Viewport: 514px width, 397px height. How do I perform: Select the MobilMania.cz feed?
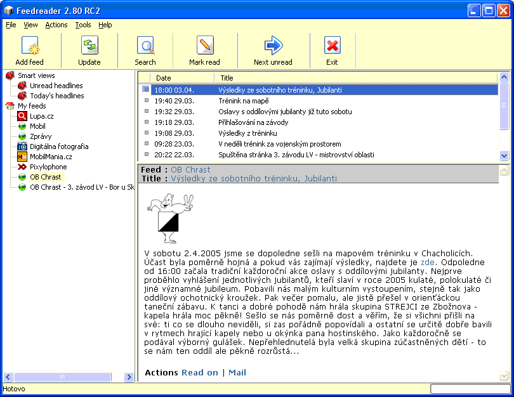[51, 157]
